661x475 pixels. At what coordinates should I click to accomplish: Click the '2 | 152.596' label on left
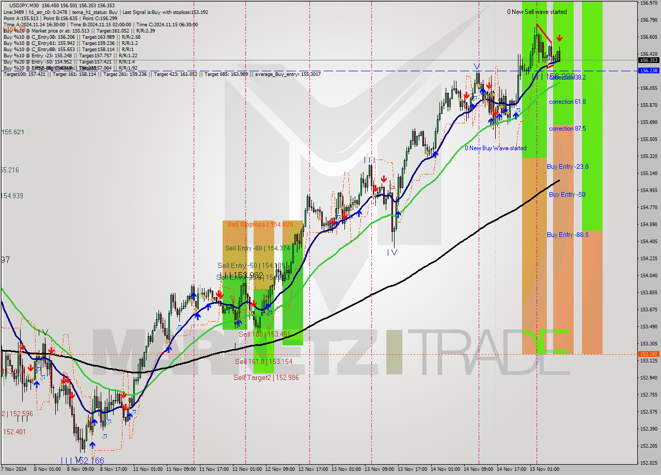coord(17,414)
